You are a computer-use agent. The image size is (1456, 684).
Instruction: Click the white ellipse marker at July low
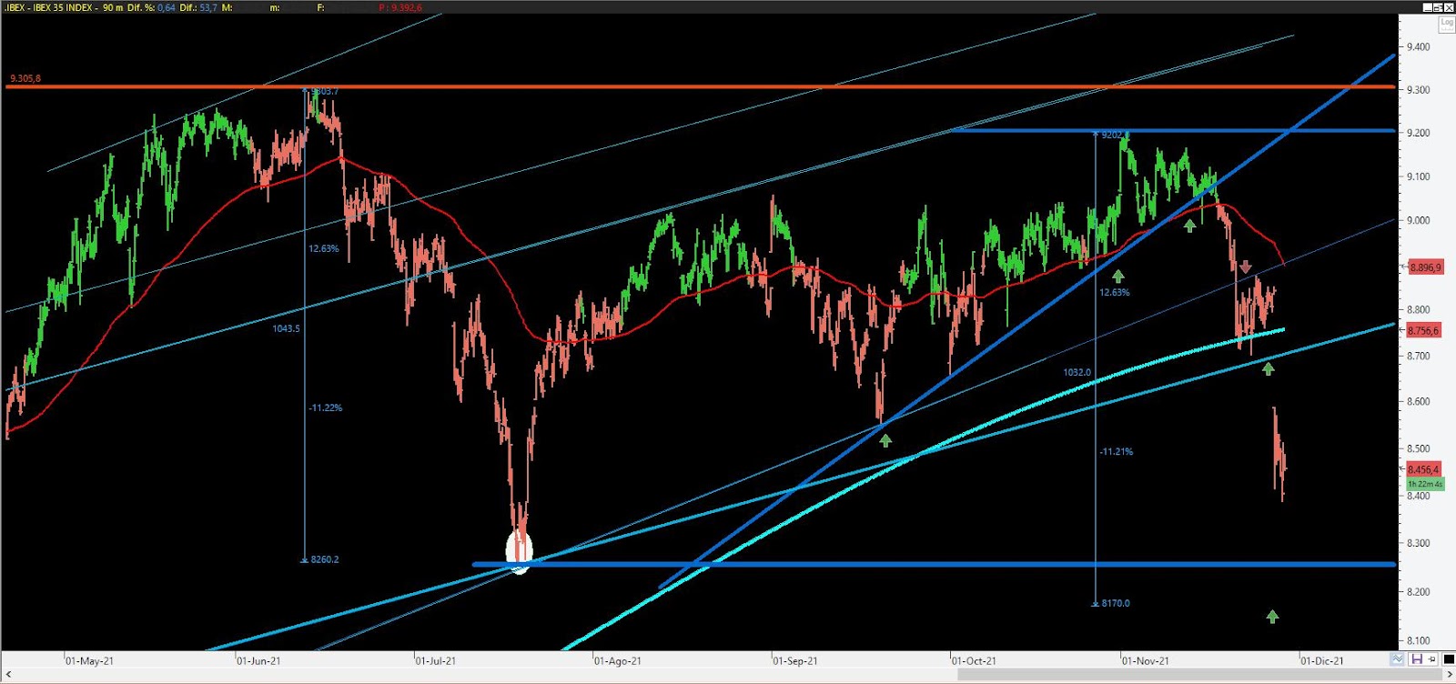pyautogui.click(x=519, y=551)
